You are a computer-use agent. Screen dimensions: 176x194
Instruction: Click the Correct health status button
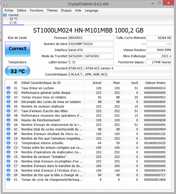click(17, 49)
